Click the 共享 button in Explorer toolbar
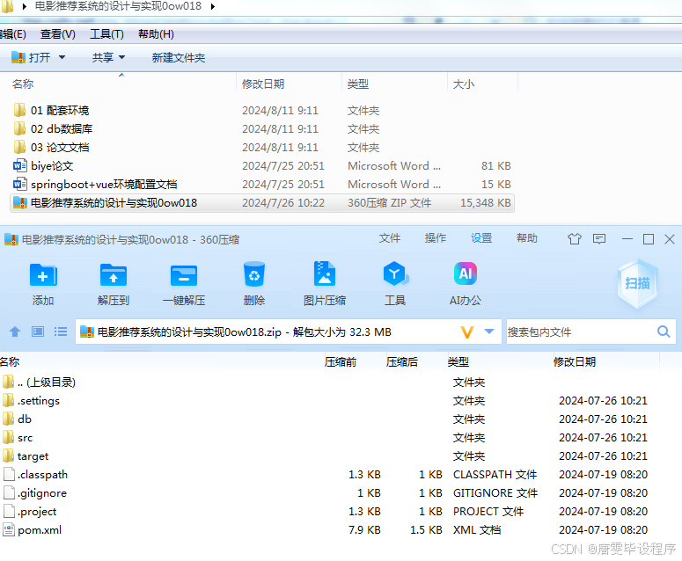Image resolution: width=682 pixels, height=561 pixels. tap(103, 57)
